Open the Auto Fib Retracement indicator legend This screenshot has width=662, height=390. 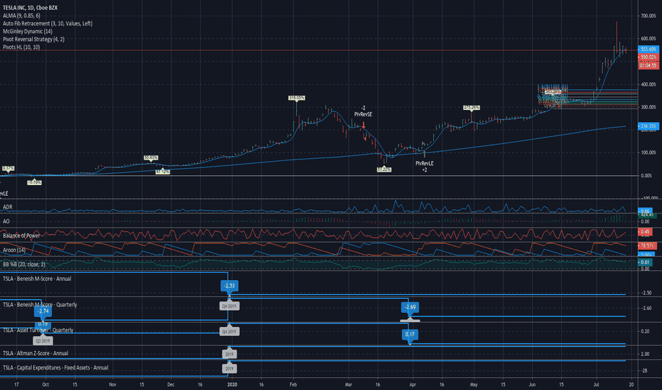tap(48, 23)
